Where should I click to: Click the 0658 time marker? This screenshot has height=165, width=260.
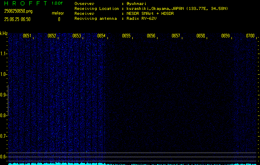[201, 36]
